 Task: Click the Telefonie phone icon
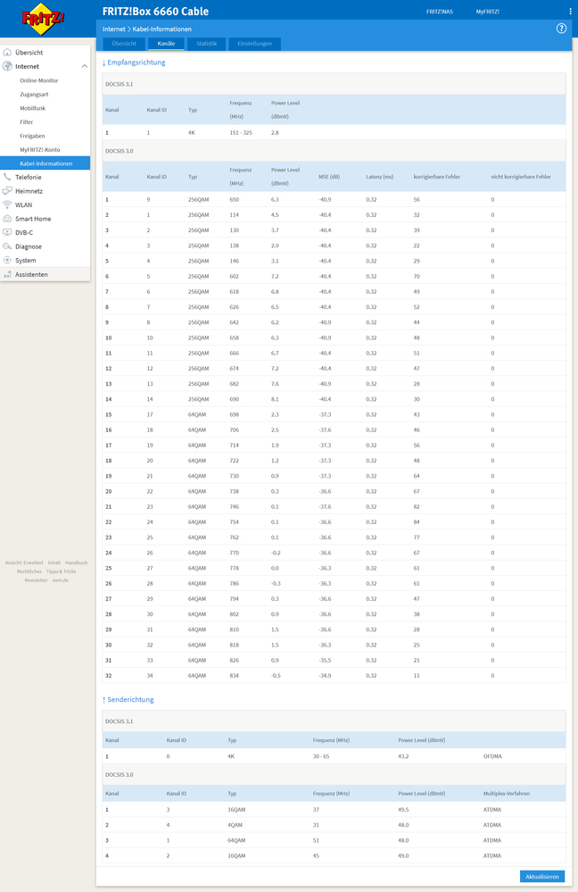coord(7,177)
